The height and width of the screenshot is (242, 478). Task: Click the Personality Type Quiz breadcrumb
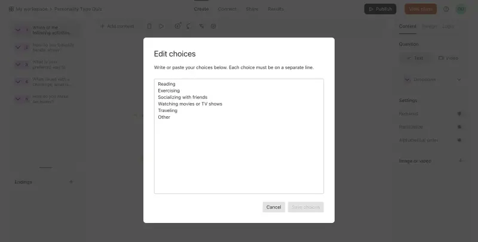pos(78,9)
